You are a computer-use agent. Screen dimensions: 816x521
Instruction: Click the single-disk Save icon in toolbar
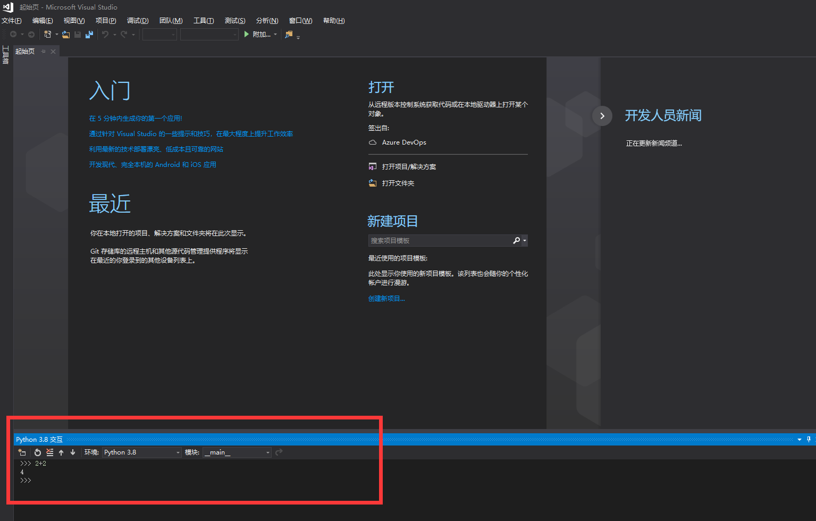point(78,35)
